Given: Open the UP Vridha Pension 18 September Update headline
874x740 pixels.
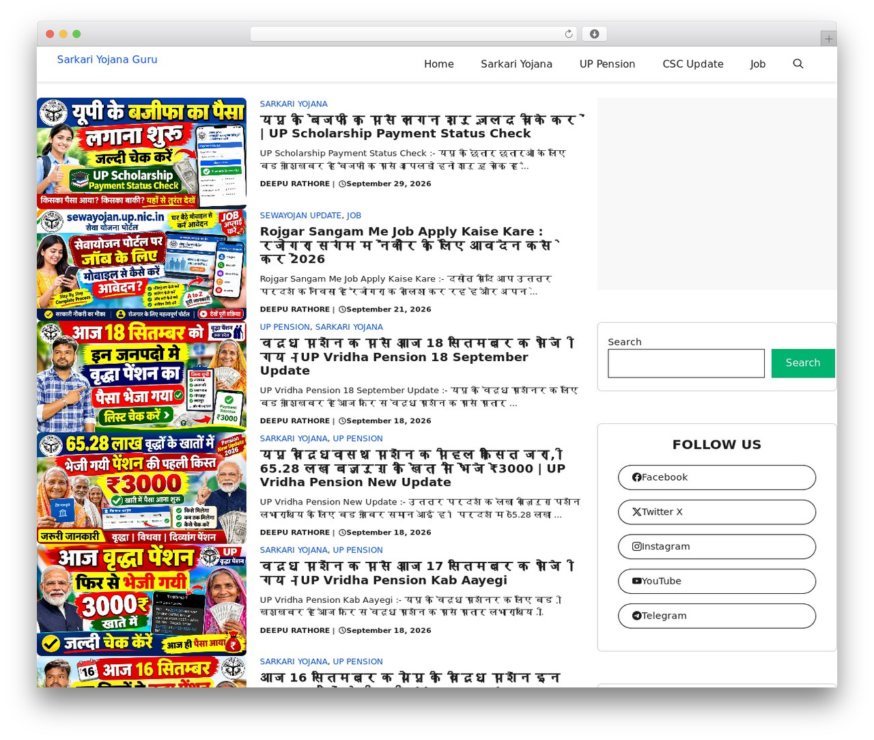Looking at the screenshot, I should point(417,356).
